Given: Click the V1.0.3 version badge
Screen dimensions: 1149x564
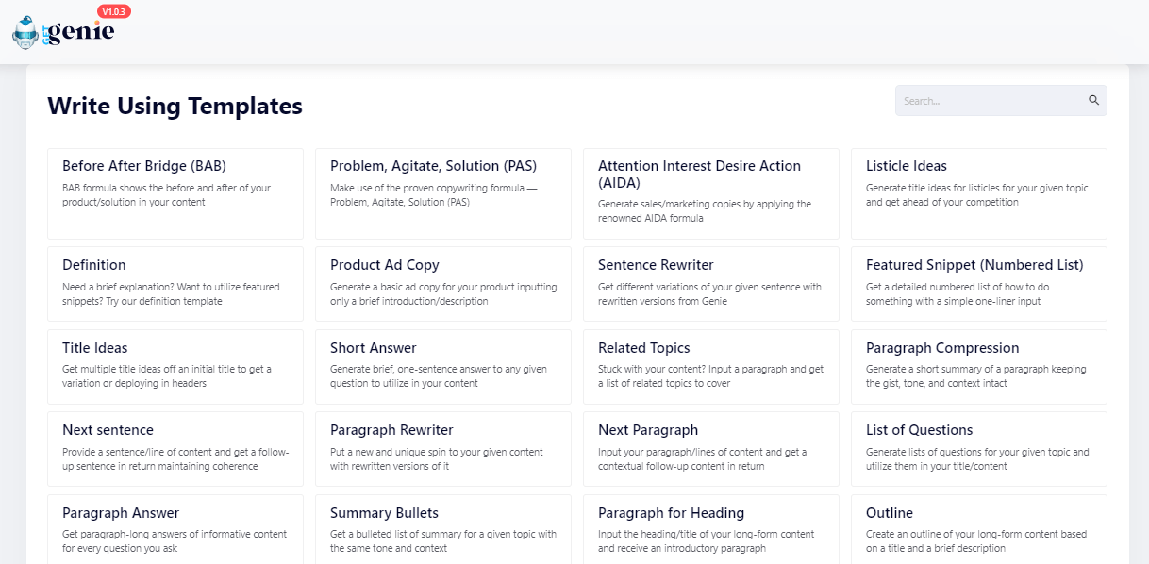Looking at the screenshot, I should 114,11.
